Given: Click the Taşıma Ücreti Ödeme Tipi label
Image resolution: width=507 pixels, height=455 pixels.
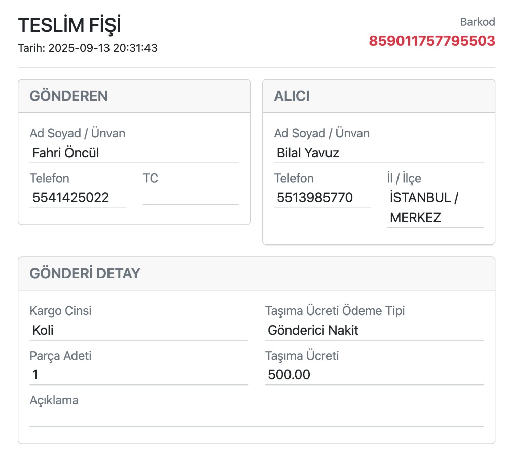Looking at the screenshot, I should click(335, 311).
